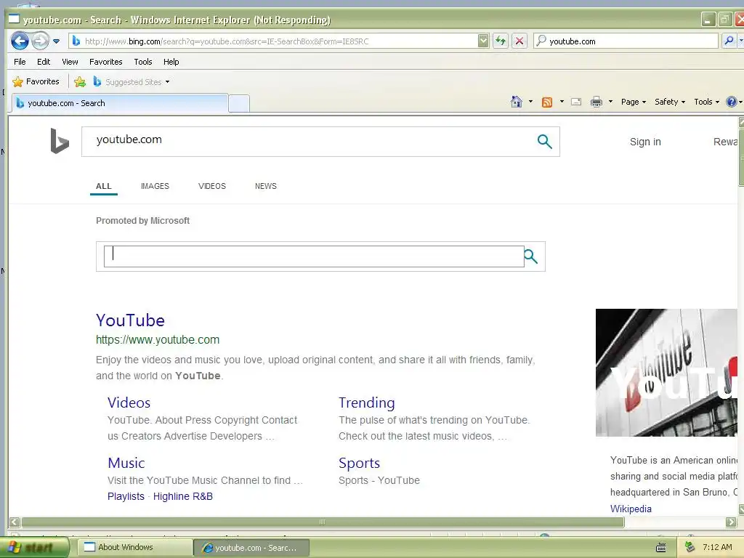The height and width of the screenshot is (558, 744).
Task: Open a new blank tab
Action: pyautogui.click(x=239, y=103)
